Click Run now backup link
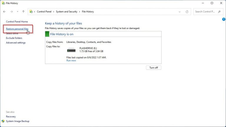226x127 pixels. [71, 60]
